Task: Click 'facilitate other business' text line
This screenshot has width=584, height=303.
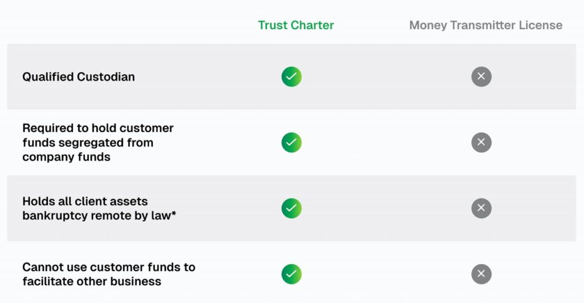Action: [x=92, y=281]
